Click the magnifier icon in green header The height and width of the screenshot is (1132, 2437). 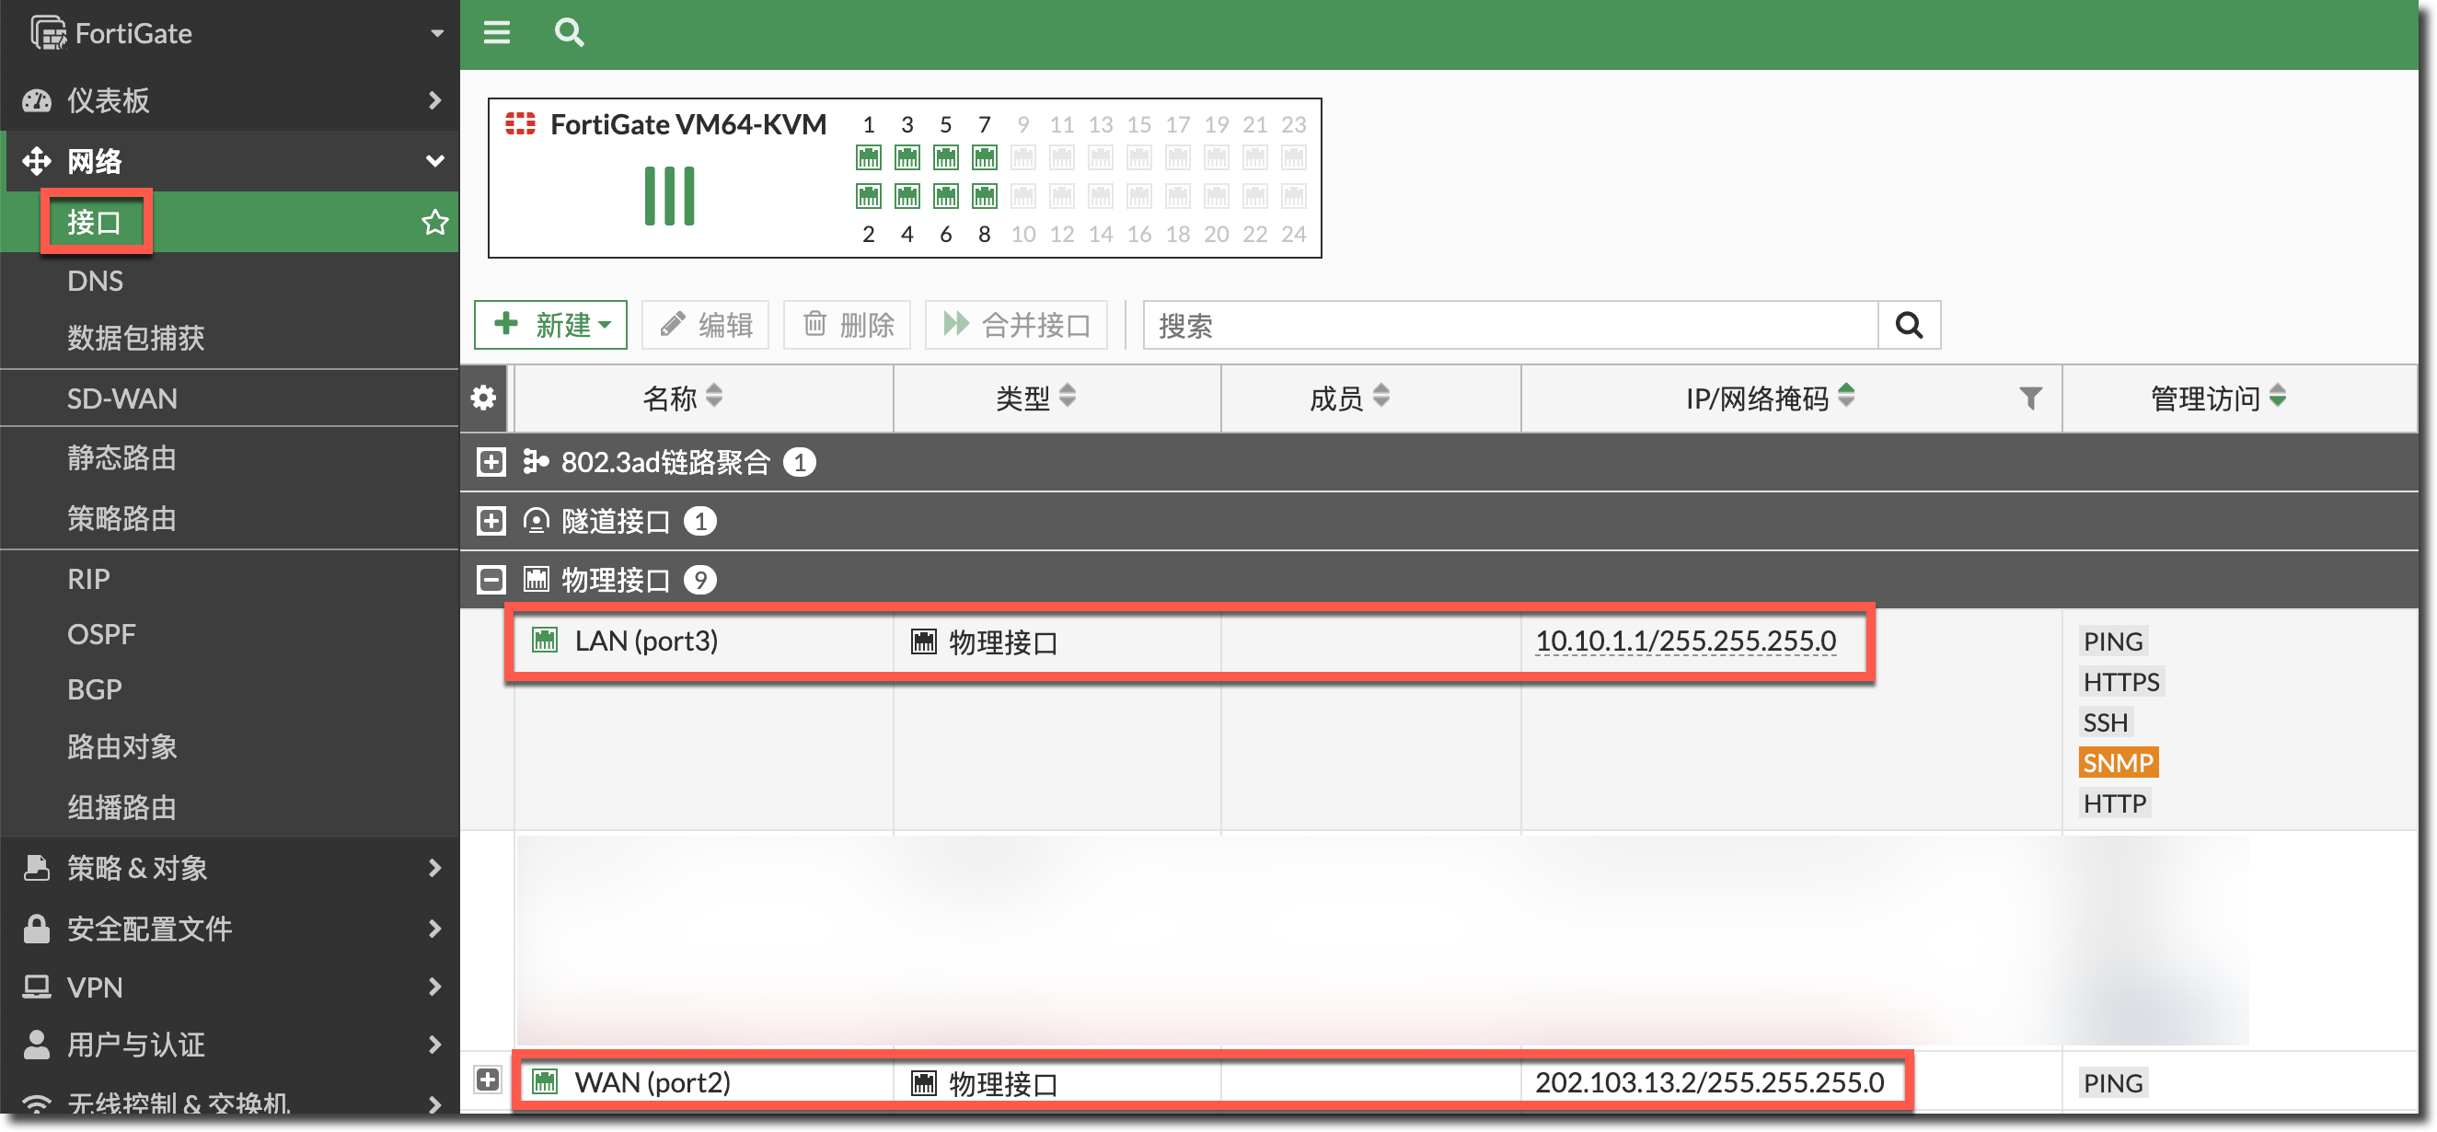click(x=569, y=33)
